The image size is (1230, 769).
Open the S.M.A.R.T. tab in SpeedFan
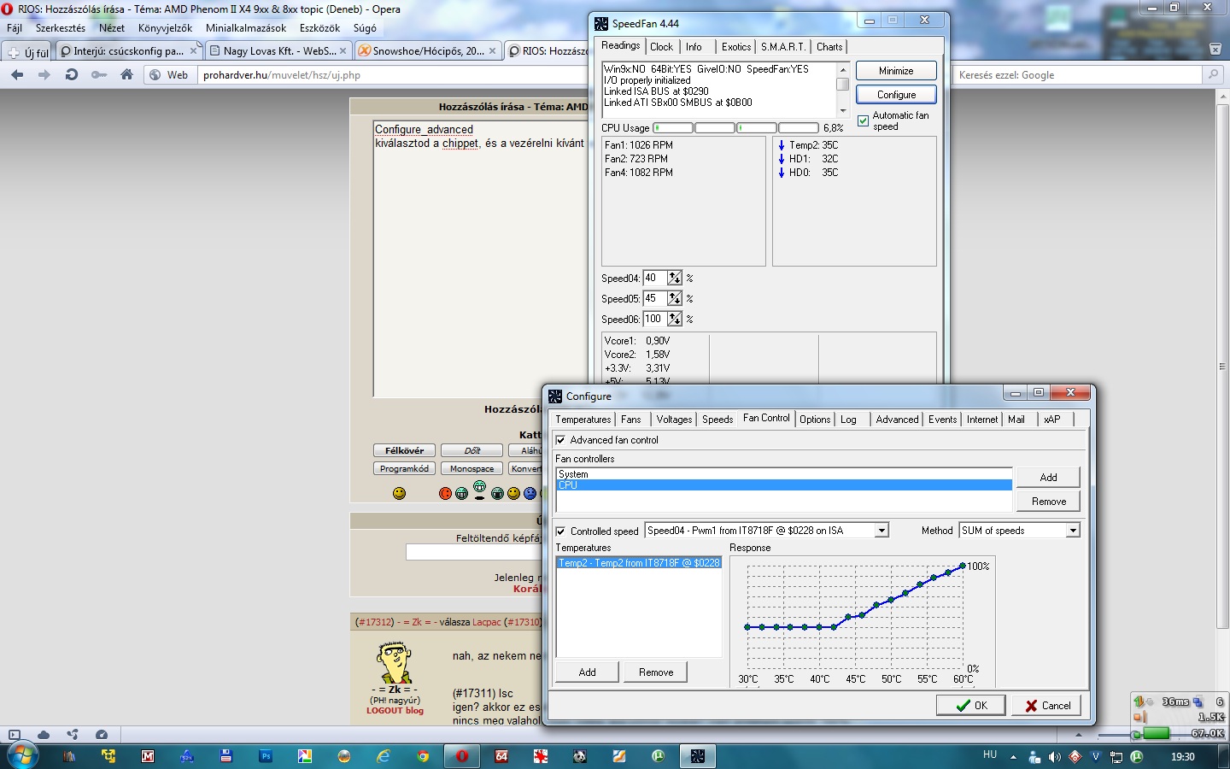pyautogui.click(x=783, y=47)
